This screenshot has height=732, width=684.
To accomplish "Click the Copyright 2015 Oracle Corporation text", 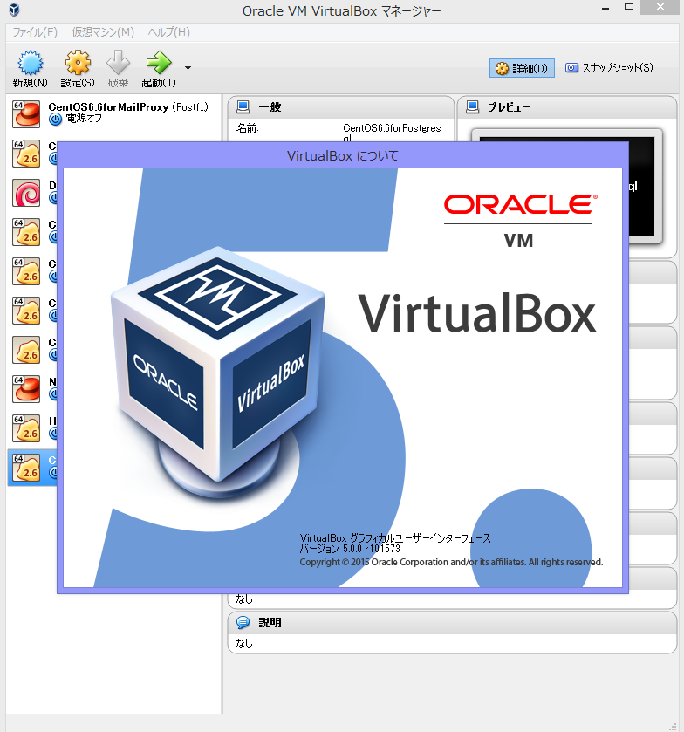I will point(451,562).
